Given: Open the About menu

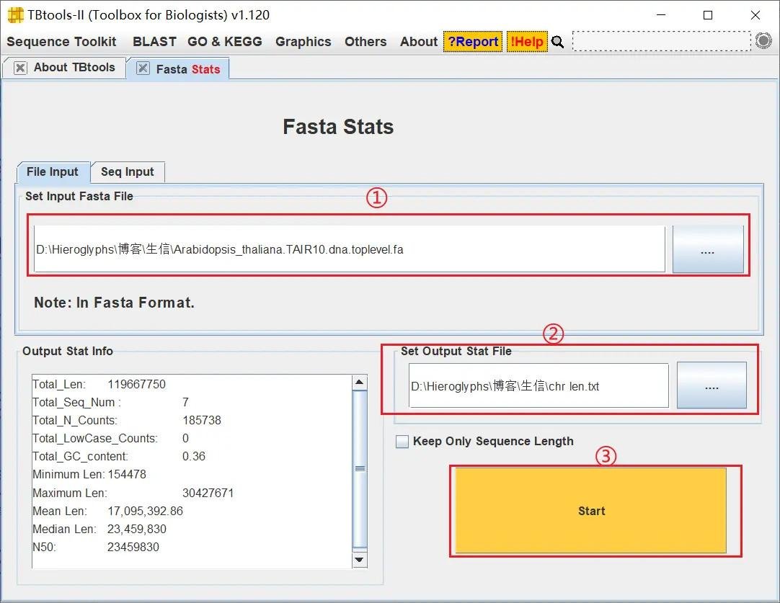Looking at the screenshot, I should coord(419,42).
